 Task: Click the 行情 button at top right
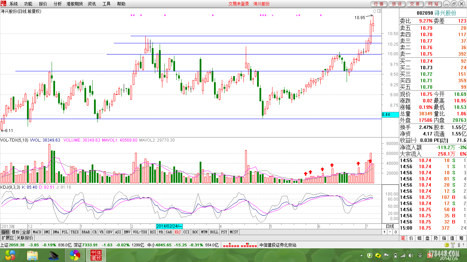pyautogui.click(x=379, y=4)
